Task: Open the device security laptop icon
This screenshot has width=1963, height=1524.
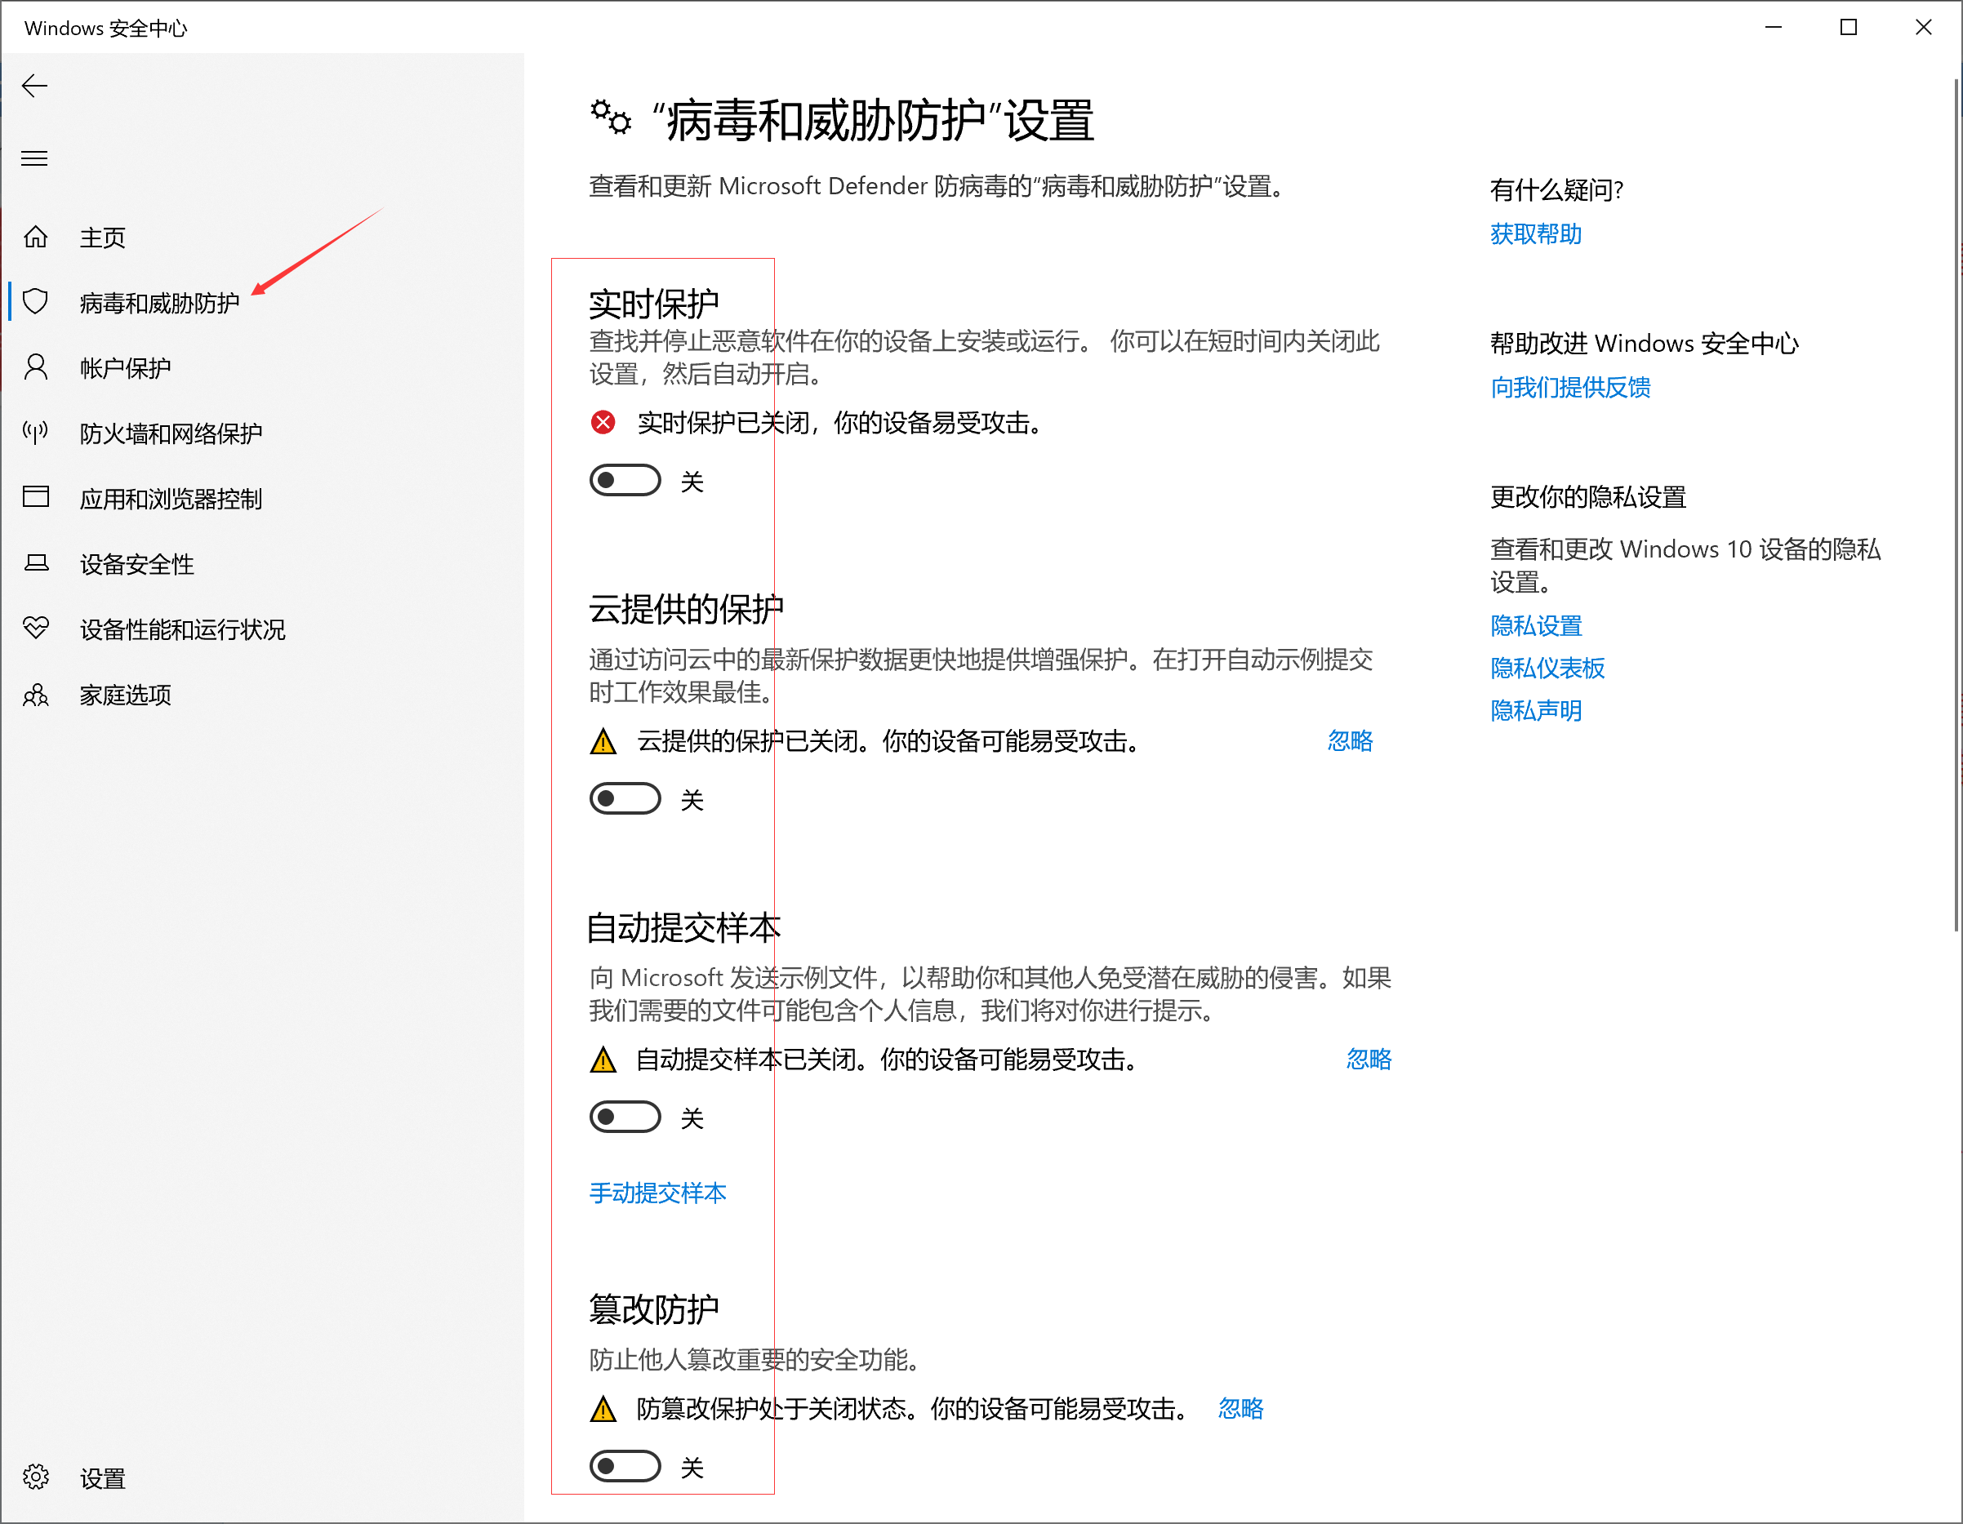Action: [x=36, y=563]
